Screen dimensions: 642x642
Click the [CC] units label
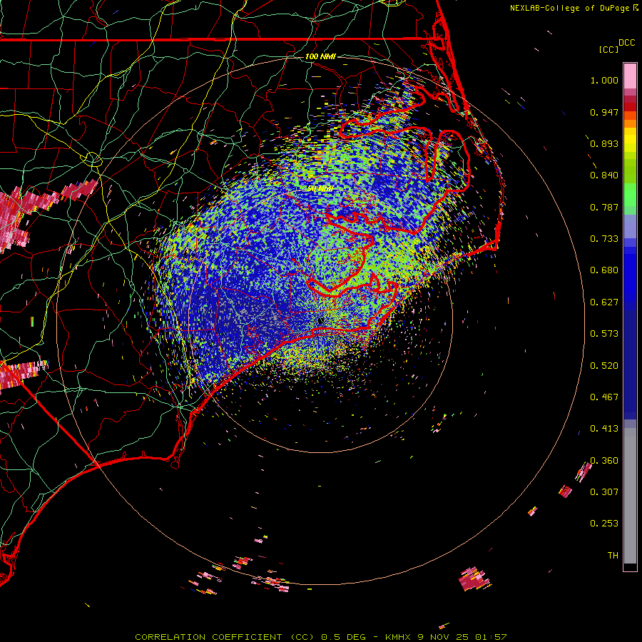click(608, 49)
